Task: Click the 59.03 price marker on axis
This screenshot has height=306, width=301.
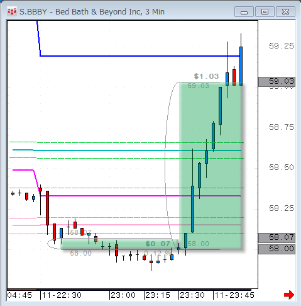Action: pos(276,81)
